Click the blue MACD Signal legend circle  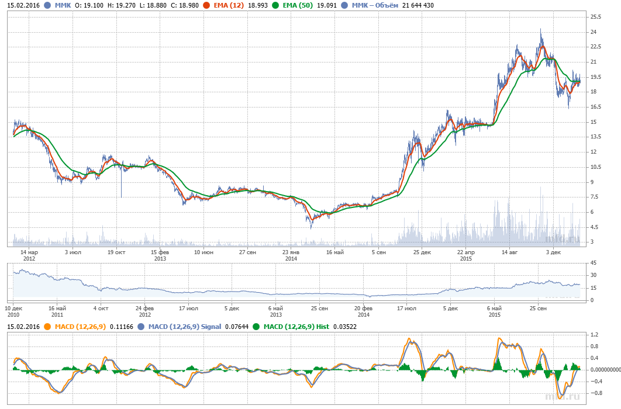tap(142, 327)
